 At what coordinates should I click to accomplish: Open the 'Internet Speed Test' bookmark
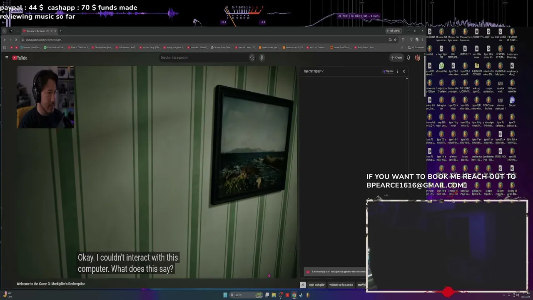coord(31,47)
